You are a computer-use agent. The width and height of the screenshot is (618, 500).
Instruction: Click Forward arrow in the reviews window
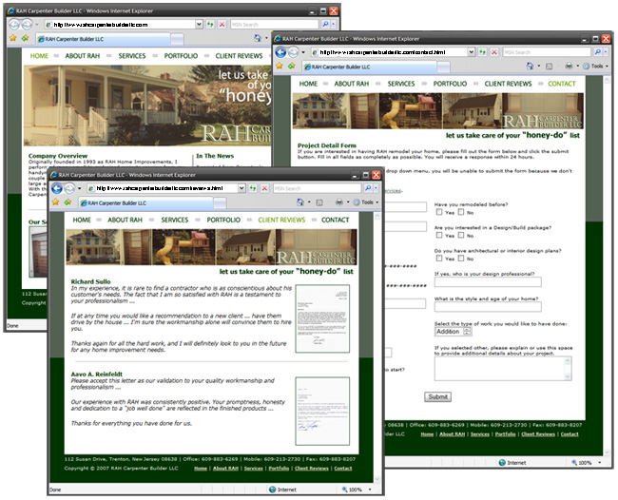click(x=69, y=188)
